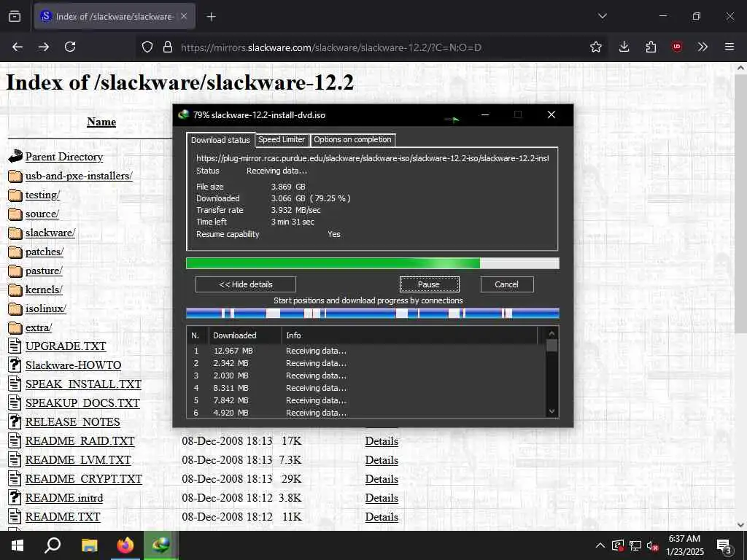Click the Downloaded column header
The width and height of the screenshot is (747, 560).
click(245, 335)
